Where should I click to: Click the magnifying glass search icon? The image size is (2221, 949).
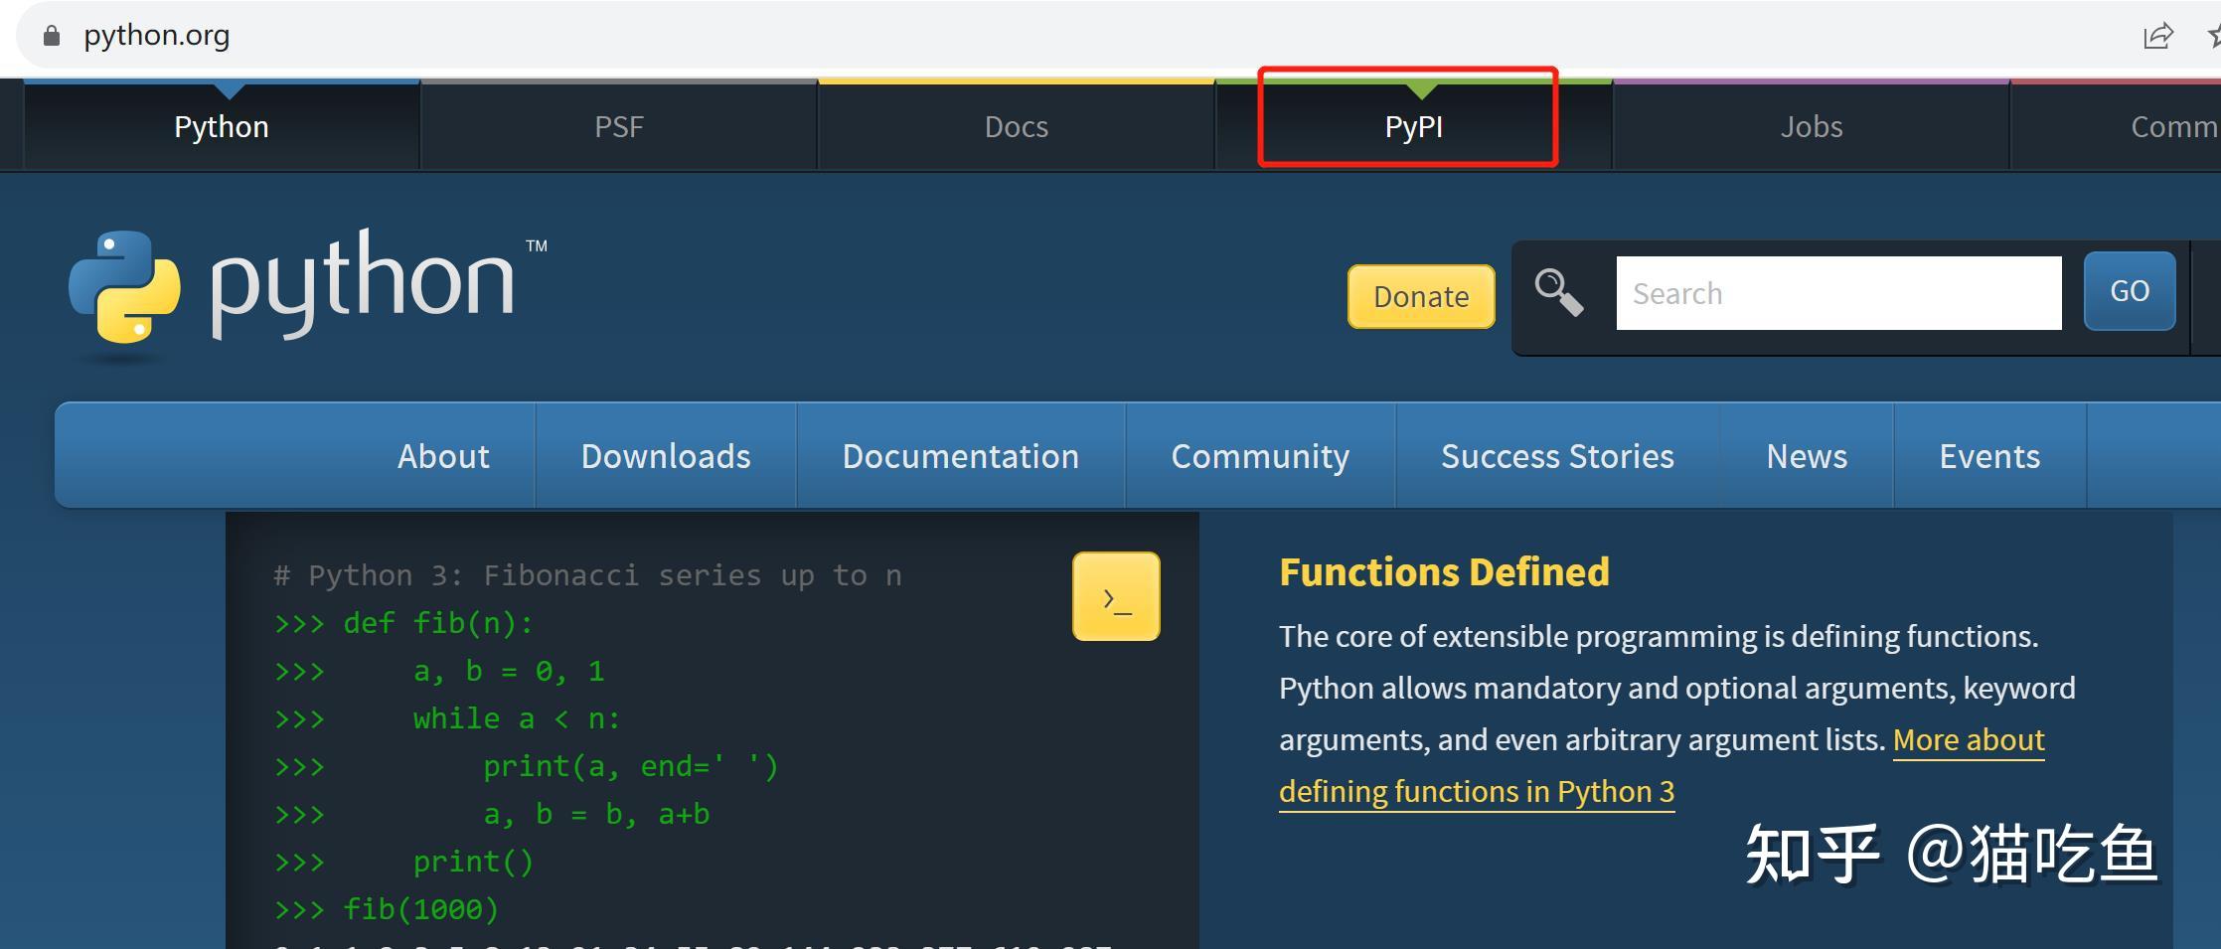(x=1558, y=293)
